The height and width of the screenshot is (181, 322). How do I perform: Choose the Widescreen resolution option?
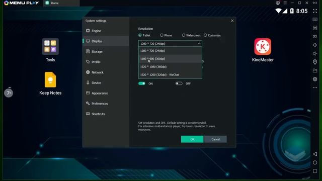184,35
